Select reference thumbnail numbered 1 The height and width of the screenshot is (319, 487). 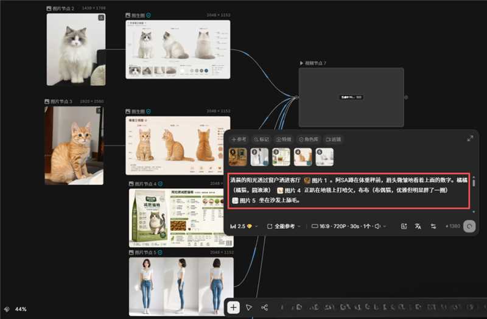click(238, 157)
